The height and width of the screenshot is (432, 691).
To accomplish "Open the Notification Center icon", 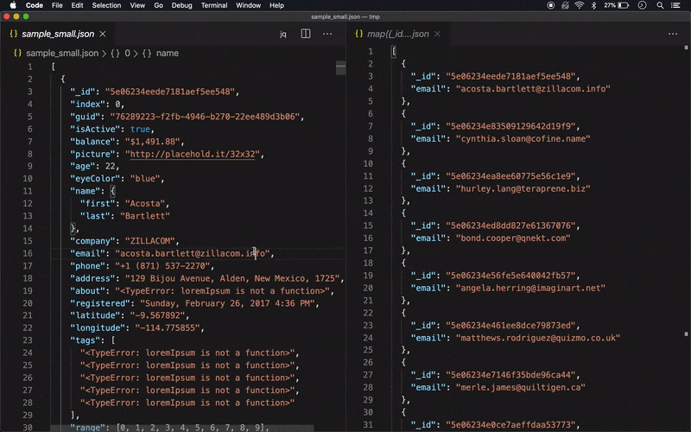I will pos(675,5).
